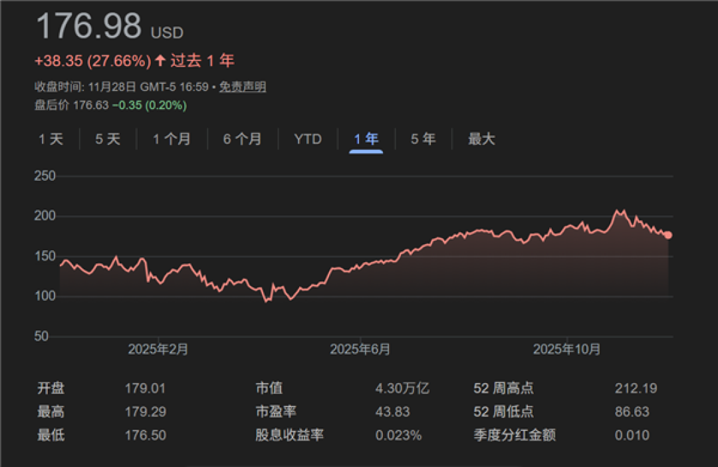Click the 52 周高点 value 212.19
Screen dimensions: 718x467
(636, 389)
